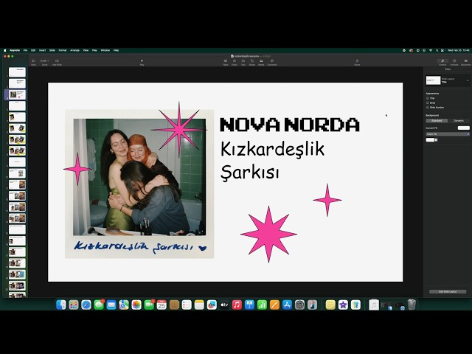Open the File menu
Screen dimensions: 472x354
click(25, 50)
